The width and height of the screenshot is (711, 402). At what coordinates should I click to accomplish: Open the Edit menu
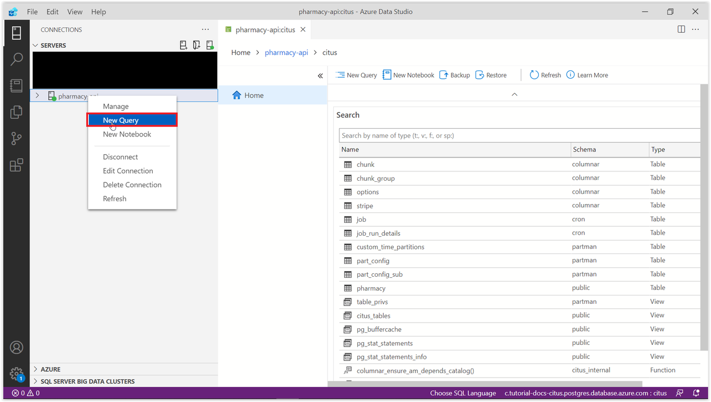pos(53,12)
